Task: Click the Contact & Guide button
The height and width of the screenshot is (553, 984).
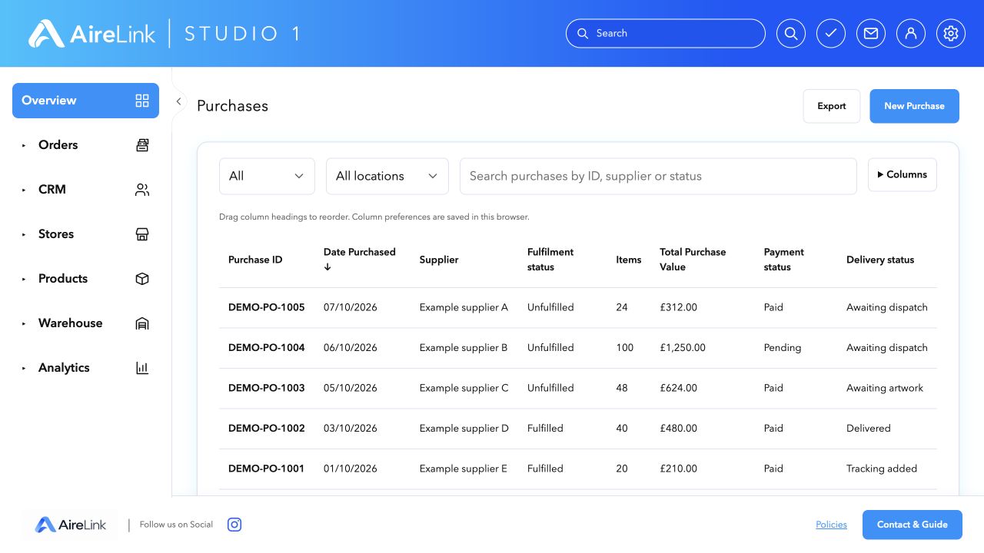Action: point(913,525)
